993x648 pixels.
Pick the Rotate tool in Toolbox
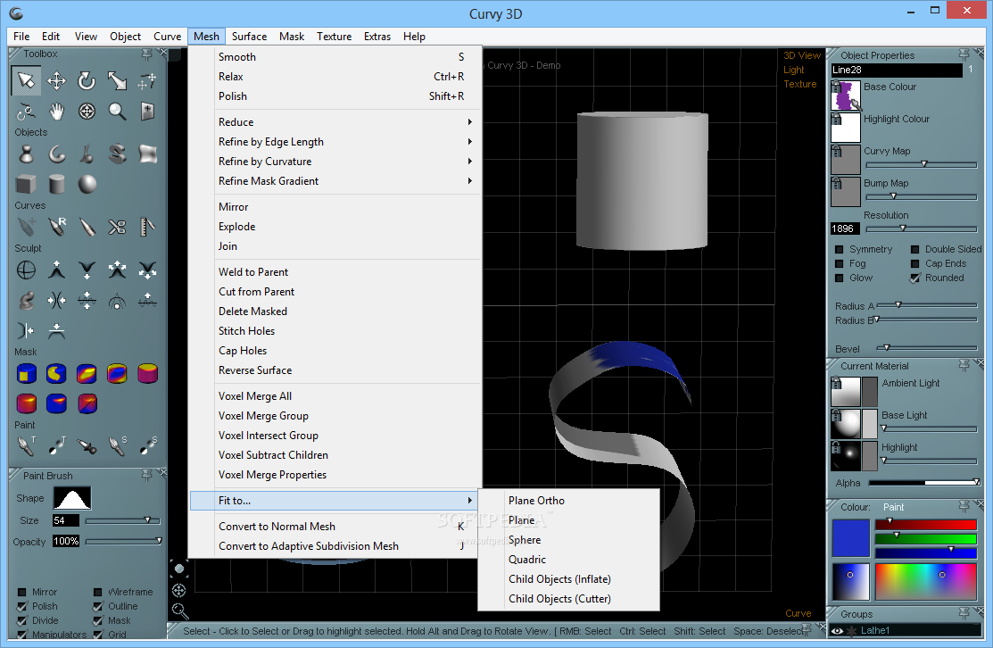click(x=87, y=80)
